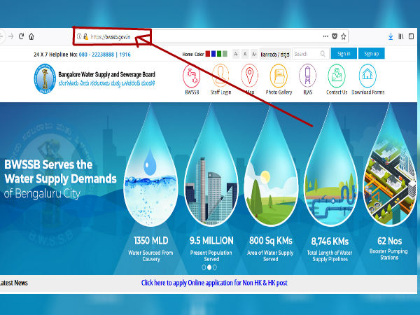This screenshot has width=420, height=315.
Task: Open the Map pin icon
Action: pyautogui.click(x=249, y=76)
